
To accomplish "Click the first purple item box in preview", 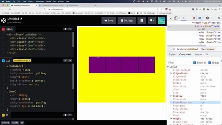I will coord(97,65).
